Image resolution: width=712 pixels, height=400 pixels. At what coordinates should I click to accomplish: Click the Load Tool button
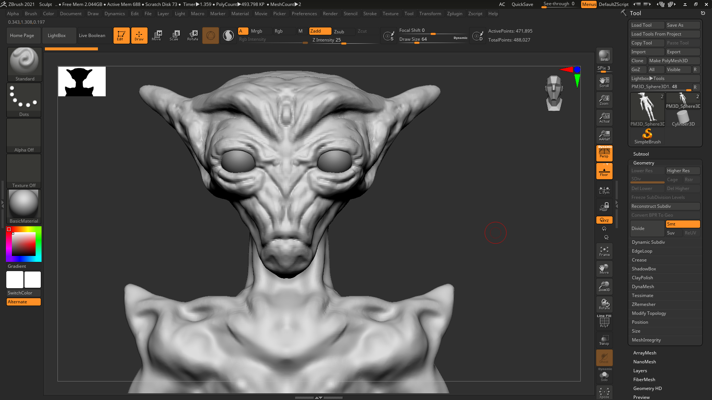[x=647, y=25]
